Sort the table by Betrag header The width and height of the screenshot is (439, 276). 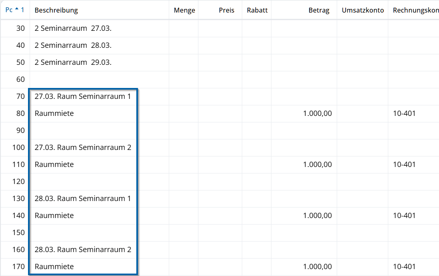click(319, 10)
